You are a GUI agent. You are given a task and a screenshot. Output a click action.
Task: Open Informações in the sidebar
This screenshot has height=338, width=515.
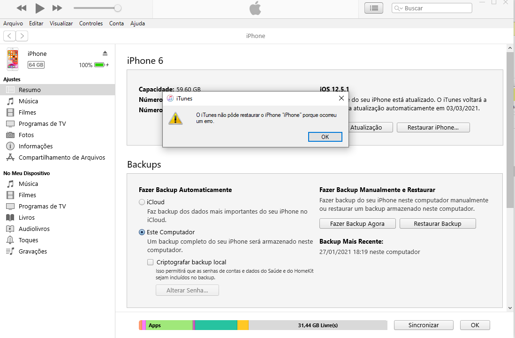(x=58, y=146)
